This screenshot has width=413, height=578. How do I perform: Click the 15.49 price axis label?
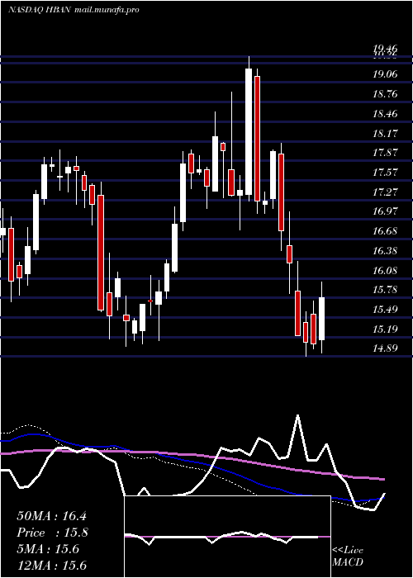click(x=386, y=309)
